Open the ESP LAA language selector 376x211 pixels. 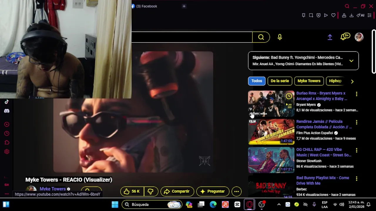[x=325, y=205]
